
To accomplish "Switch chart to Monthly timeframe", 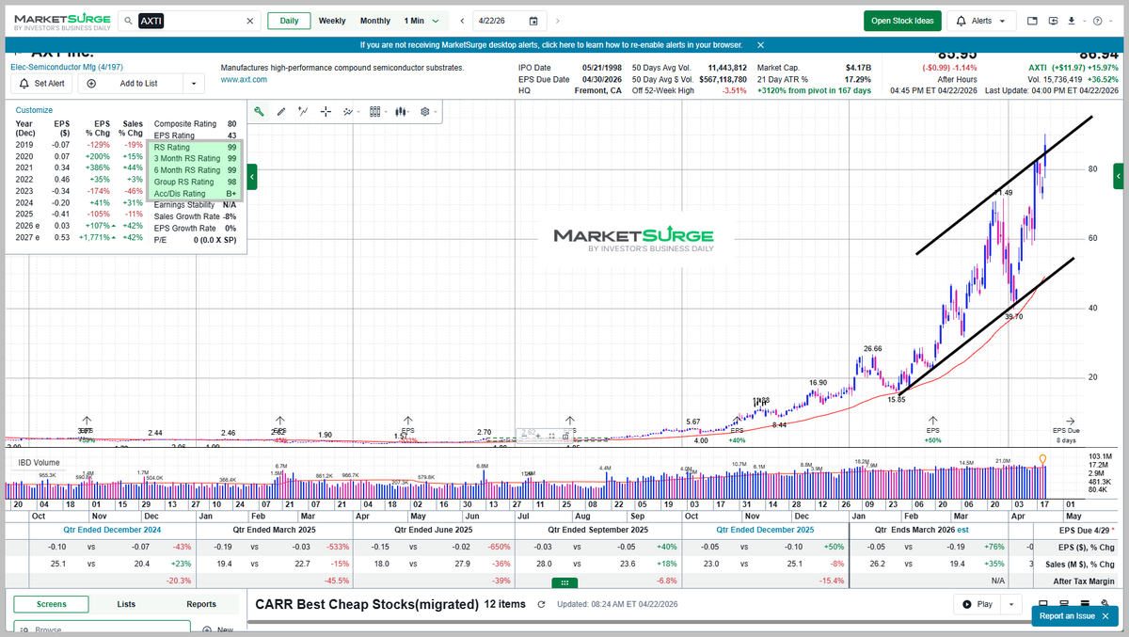I will coord(374,21).
